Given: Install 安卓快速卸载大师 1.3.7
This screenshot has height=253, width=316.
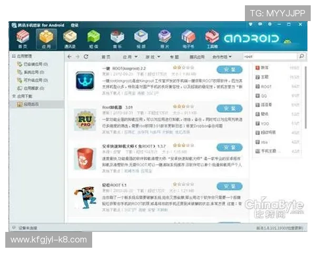Looking at the screenshot, I should [x=230, y=147].
